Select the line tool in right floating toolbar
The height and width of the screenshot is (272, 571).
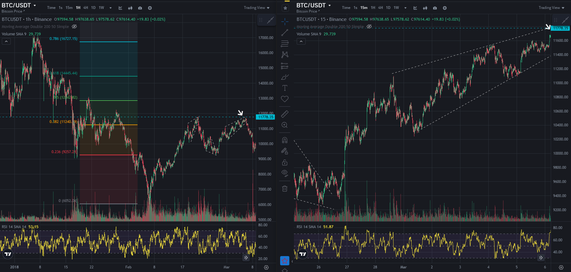tap(565, 20)
